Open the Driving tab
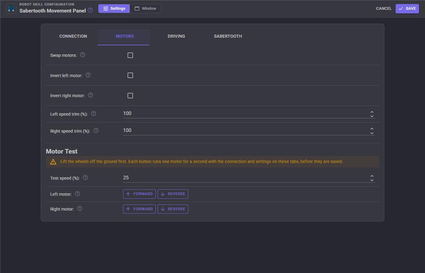 click(x=176, y=36)
